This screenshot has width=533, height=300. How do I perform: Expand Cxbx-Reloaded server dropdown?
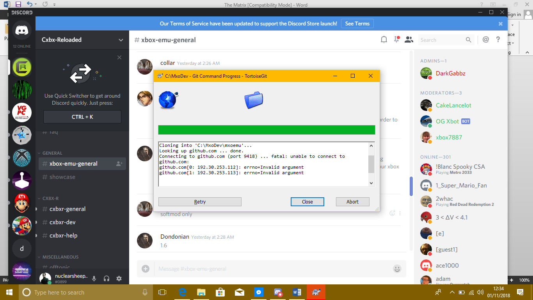click(121, 40)
